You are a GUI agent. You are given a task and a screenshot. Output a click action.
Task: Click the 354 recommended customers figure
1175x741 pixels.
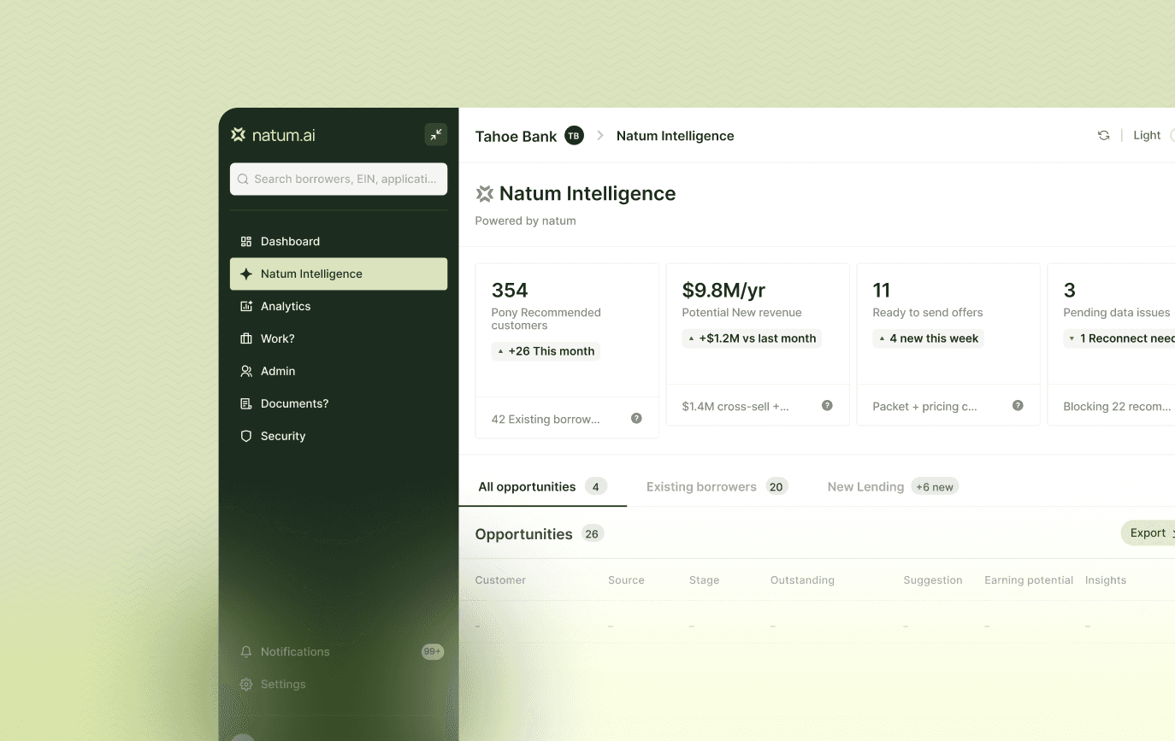(510, 291)
